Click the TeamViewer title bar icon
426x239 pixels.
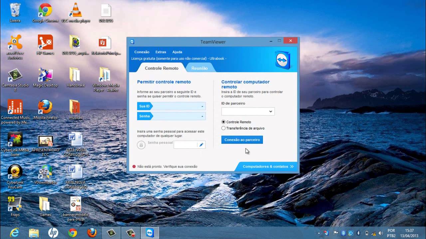tap(132, 42)
